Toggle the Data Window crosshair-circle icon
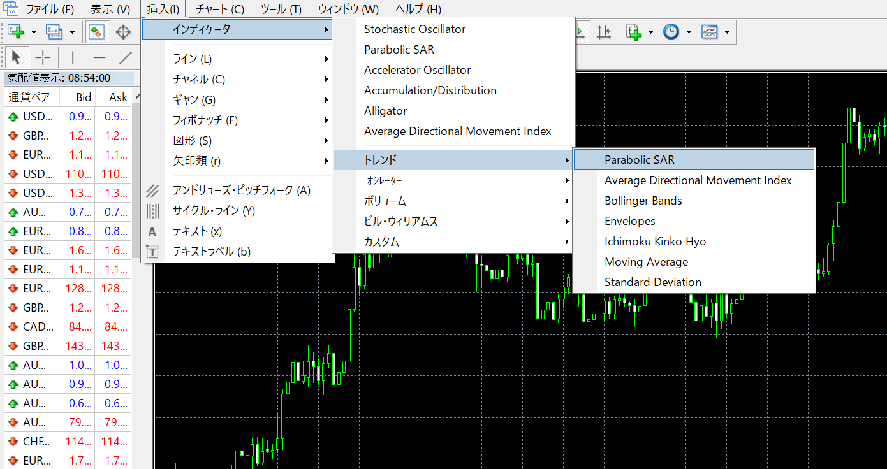The height and width of the screenshot is (469, 887). click(x=122, y=32)
